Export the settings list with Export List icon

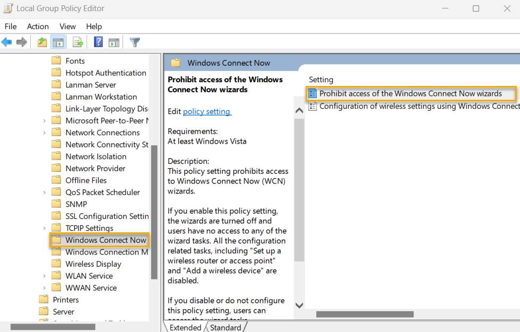click(x=77, y=42)
